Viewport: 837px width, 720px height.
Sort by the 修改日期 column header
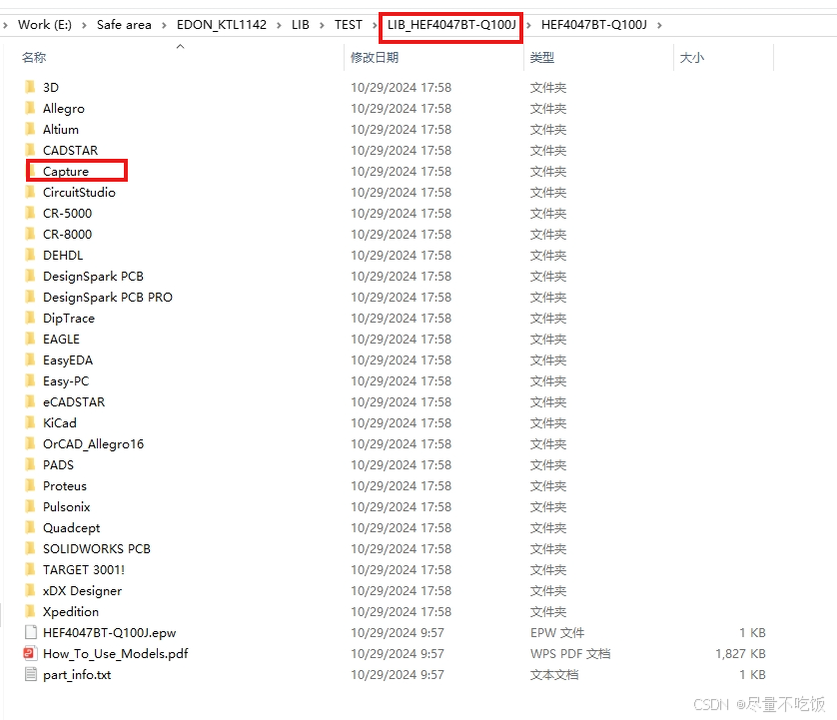click(375, 57)
